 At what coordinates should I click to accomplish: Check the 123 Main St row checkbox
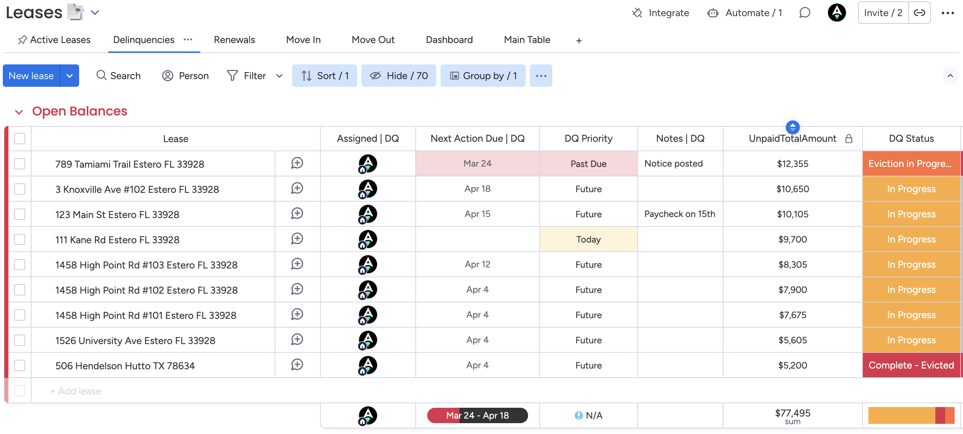point(20,214)
